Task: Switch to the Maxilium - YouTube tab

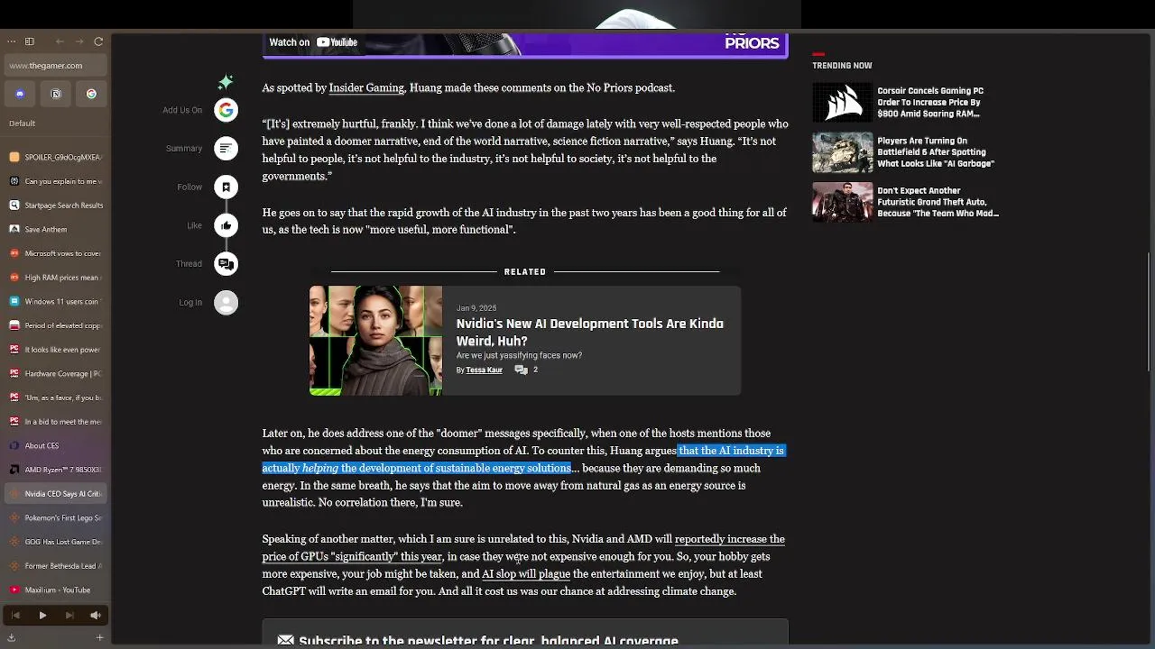Action: point(55,590)
